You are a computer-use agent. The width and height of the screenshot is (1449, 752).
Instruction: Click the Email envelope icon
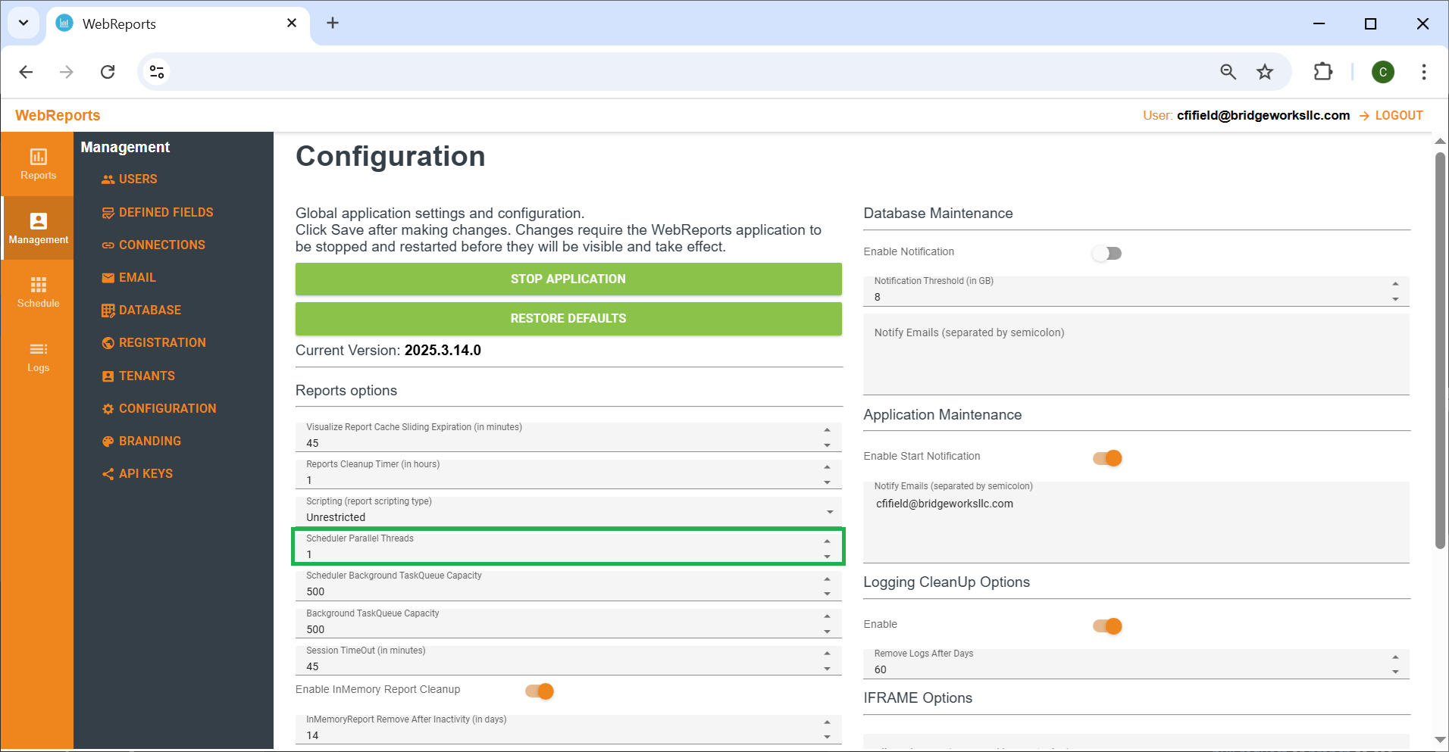[108, 278]
